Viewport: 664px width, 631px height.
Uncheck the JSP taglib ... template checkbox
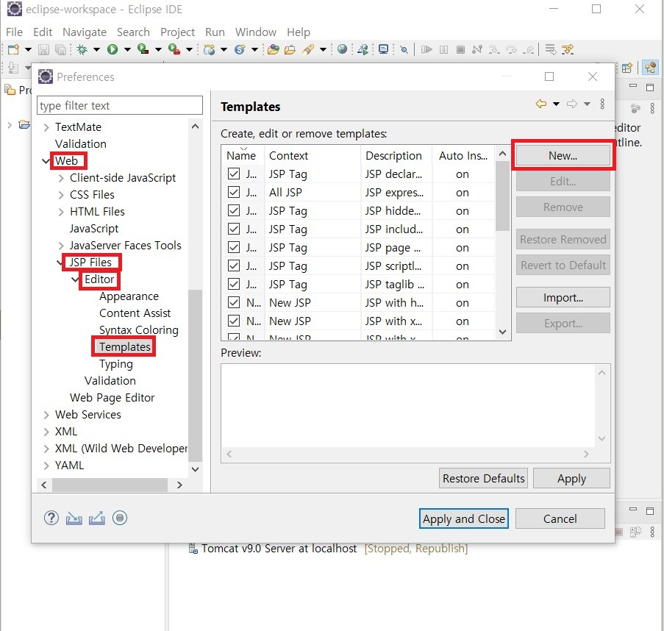(234, 284)
